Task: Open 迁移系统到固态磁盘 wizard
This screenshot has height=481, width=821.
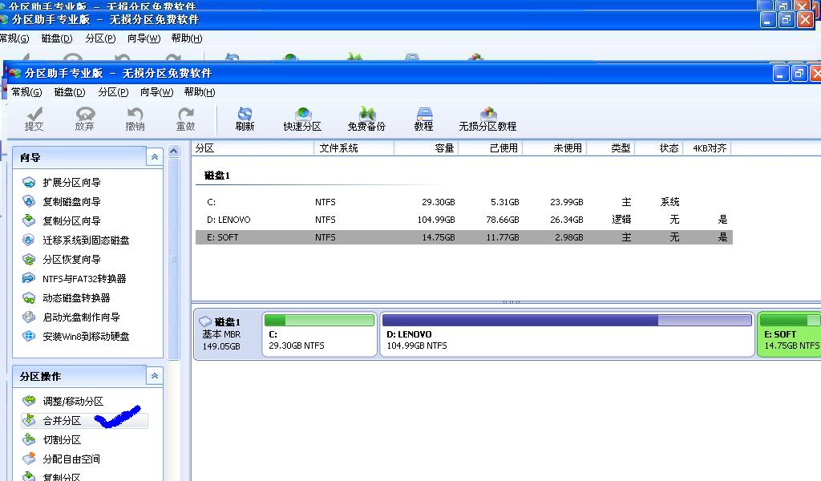Action: click(x=75, y=240)
